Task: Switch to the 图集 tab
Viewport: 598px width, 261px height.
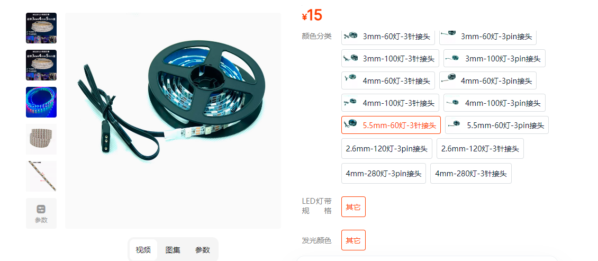Action: click(x=173, y=250)
